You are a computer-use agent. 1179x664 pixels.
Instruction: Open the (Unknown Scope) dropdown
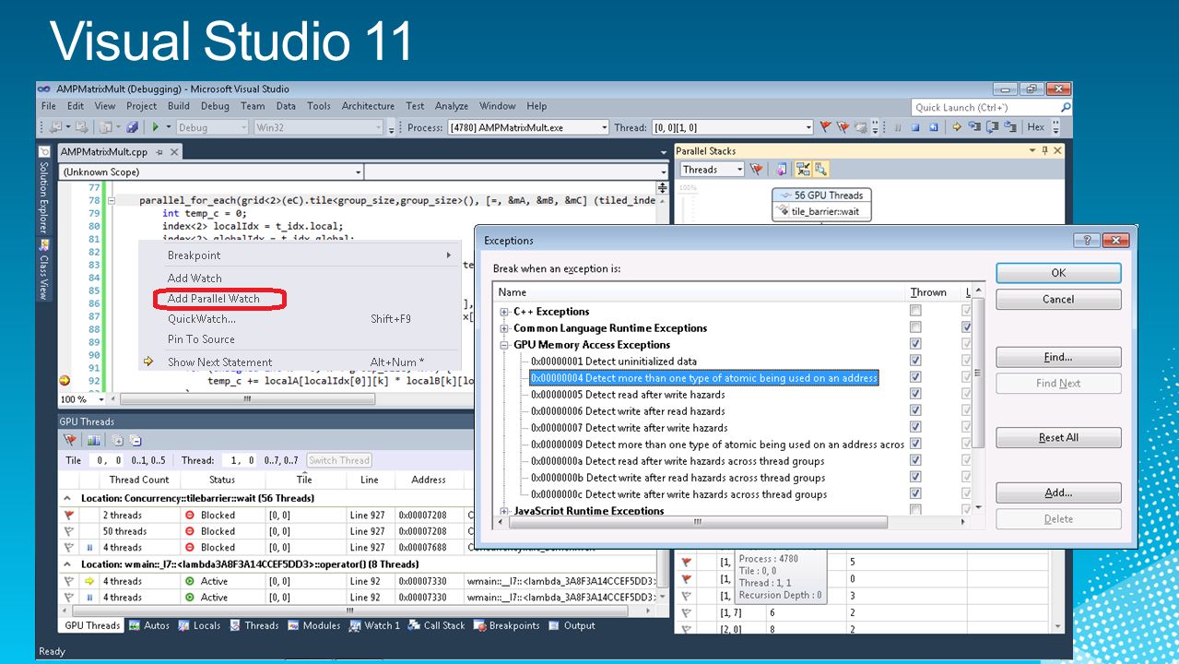[210, 172]
